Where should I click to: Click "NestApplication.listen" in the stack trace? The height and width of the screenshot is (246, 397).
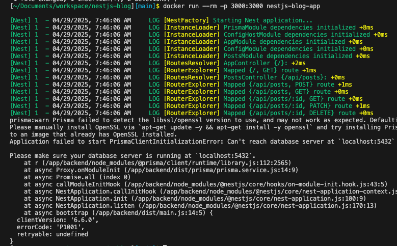95,205
